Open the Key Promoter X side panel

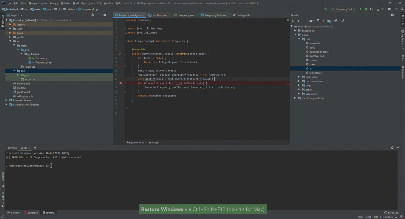403,40
